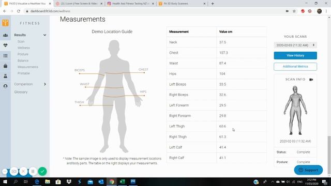Close the Fit3D Visualize a Healthier You tab
The image size is (331, 186).
(50, 4)
